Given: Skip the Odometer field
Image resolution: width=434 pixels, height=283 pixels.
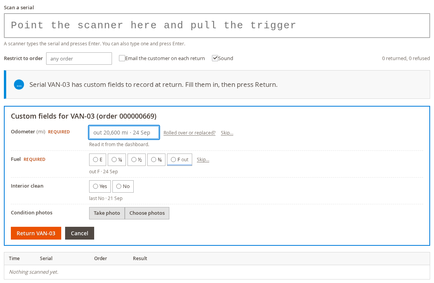Looking at the screenshot, I should (x=227, y=133).
